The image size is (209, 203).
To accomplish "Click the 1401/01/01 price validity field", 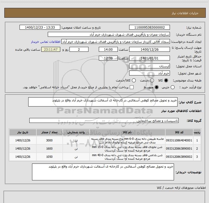I will point(149,58).
